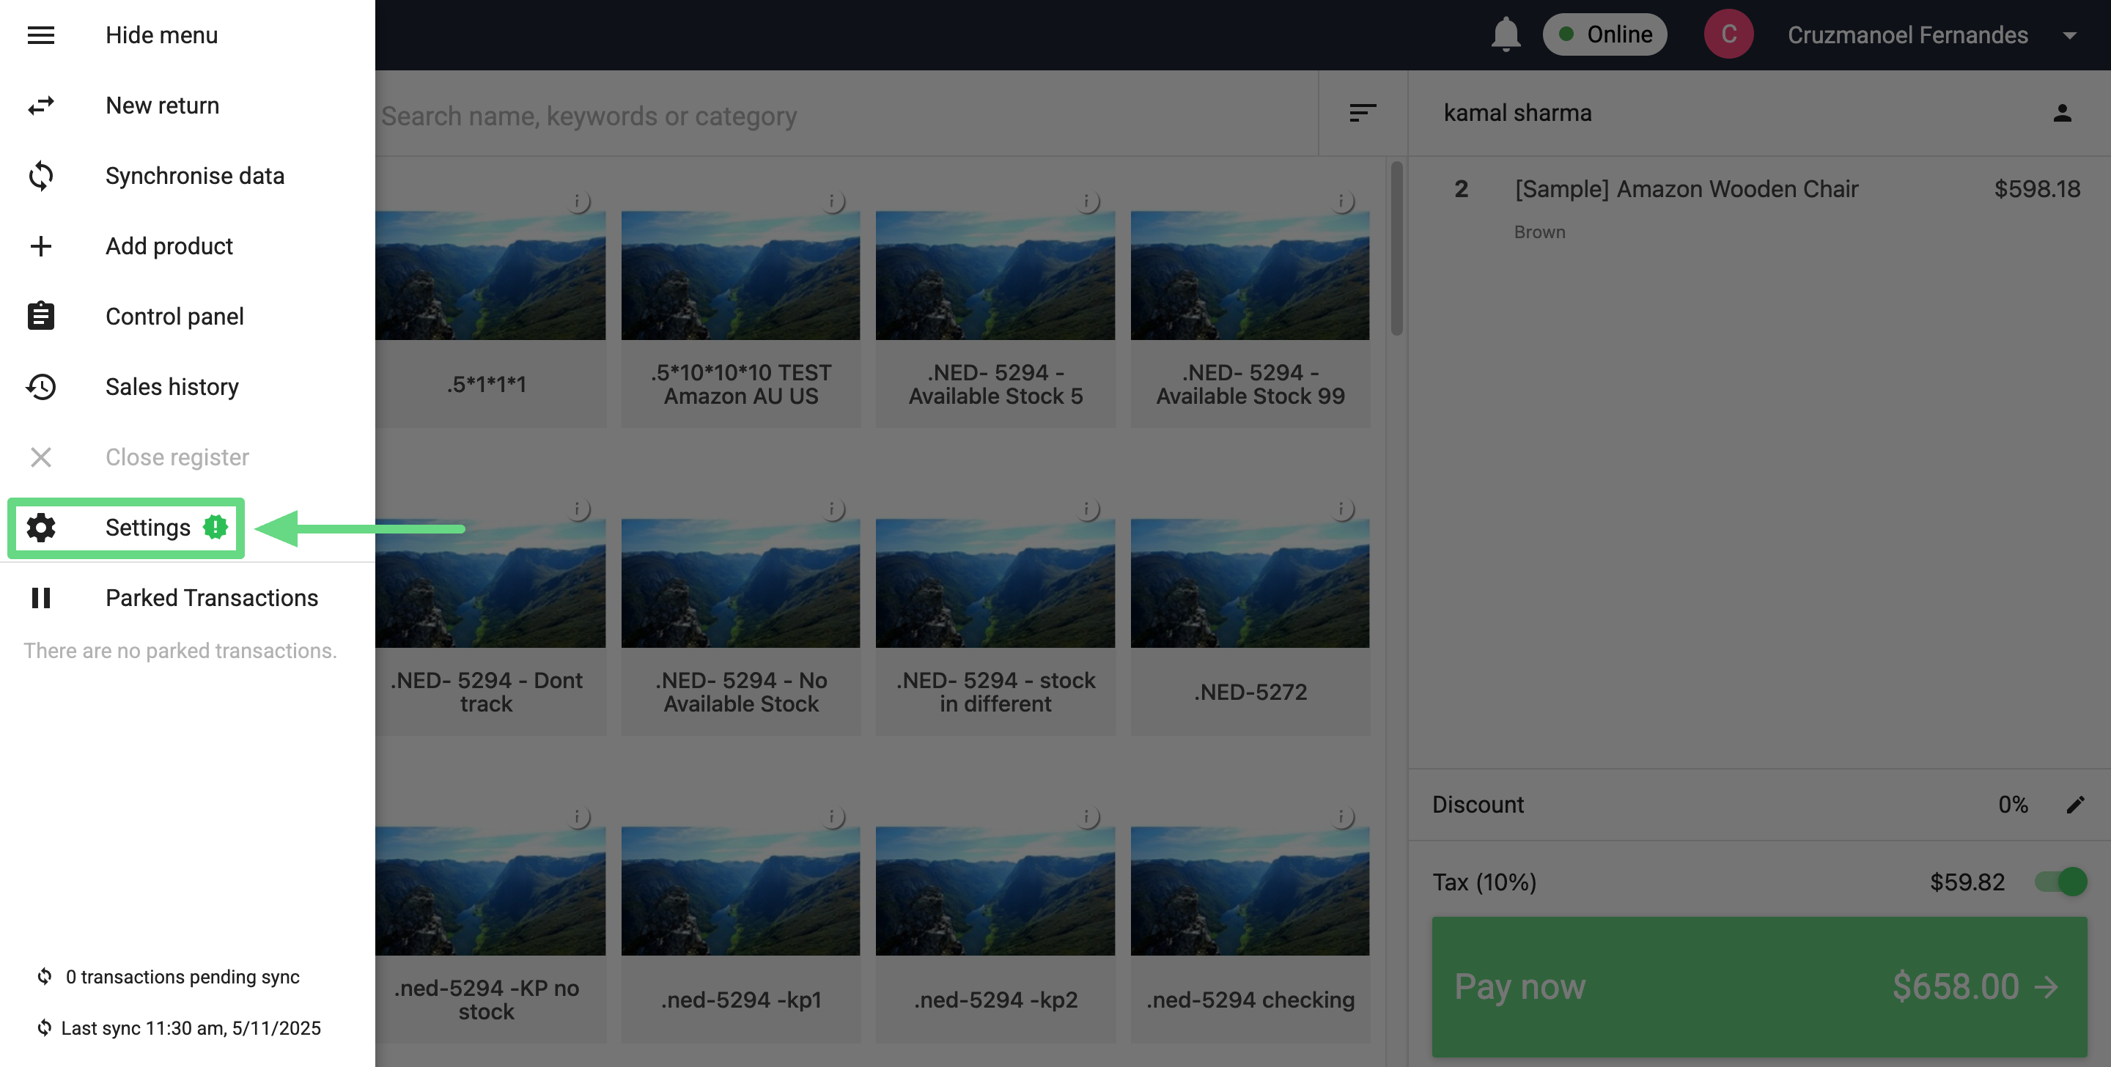Toggle the Tax (10%) switch
2111x1067 pixels.
[2060, 882]
